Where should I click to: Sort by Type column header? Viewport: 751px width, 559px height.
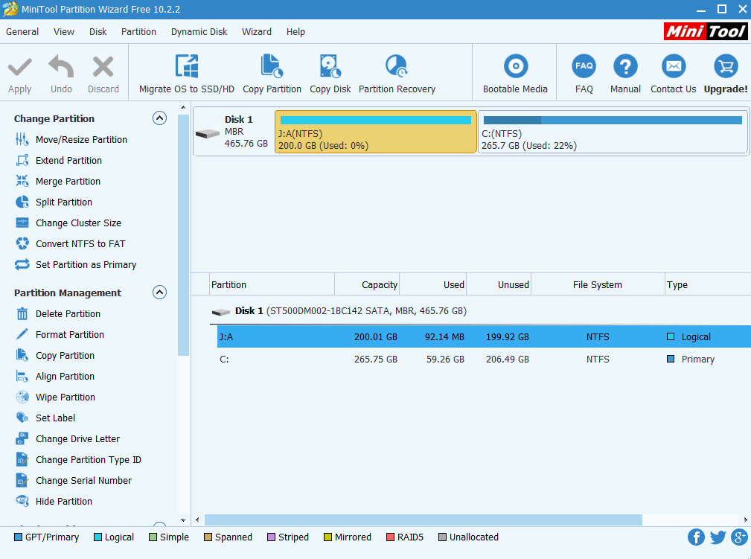click(x=708, y=284)
